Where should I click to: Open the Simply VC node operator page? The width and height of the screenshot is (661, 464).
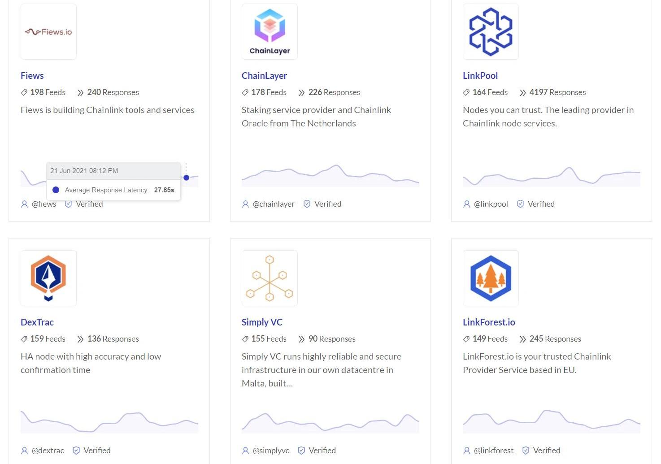pos(262,322)
